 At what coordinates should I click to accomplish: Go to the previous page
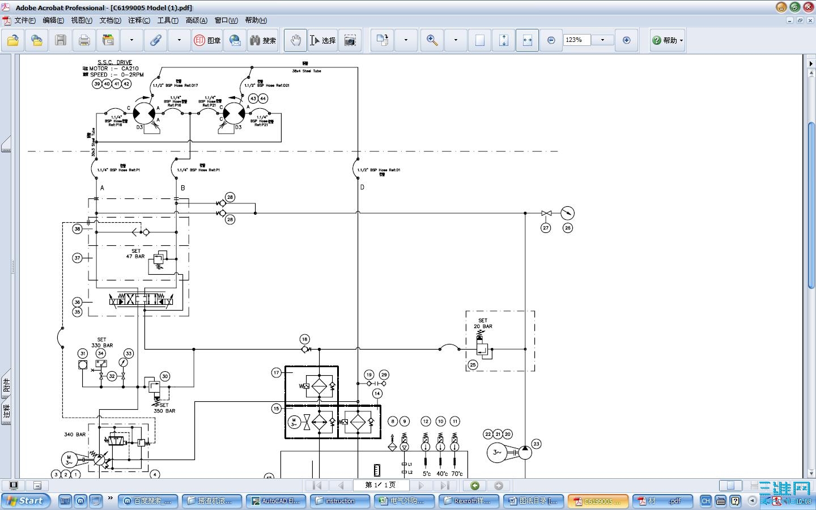pos(341,486)
